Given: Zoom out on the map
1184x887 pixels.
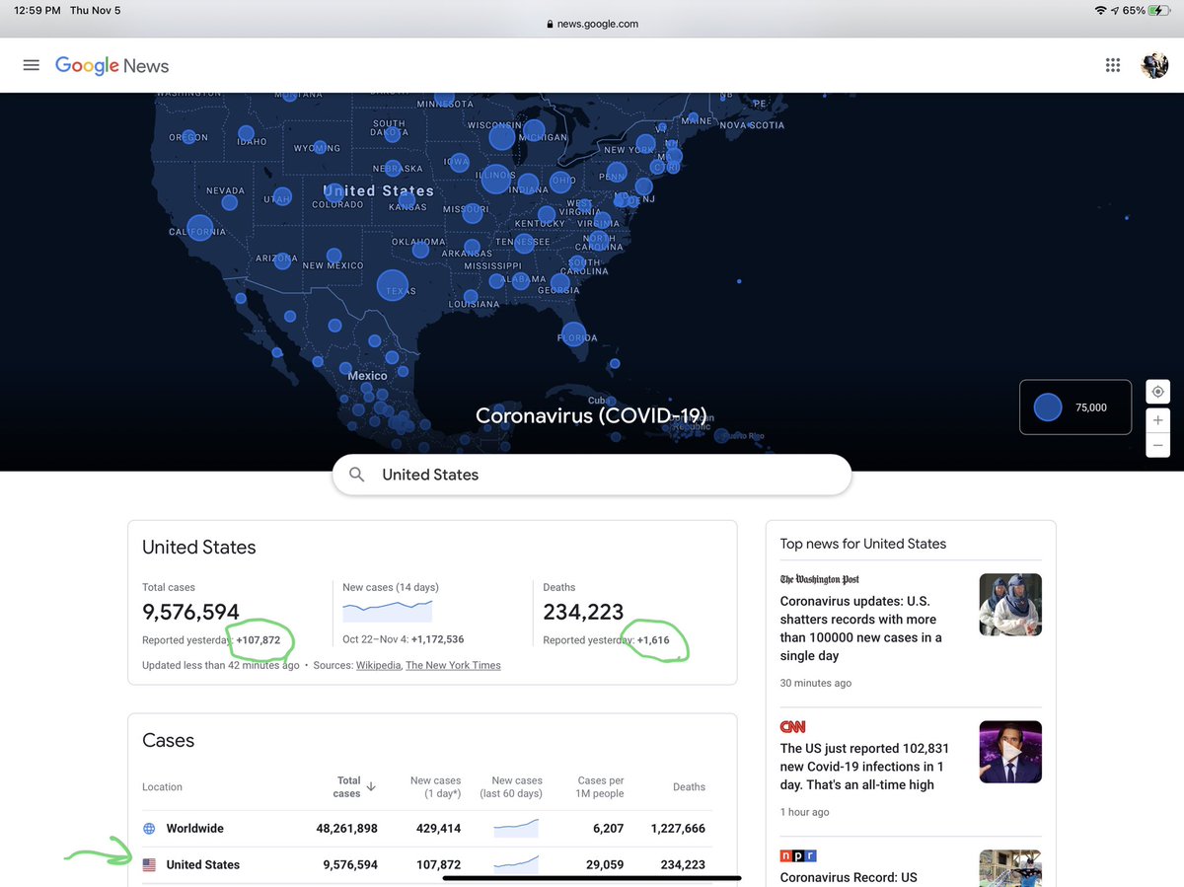Looking at the screenshot, I should tap(1158, 445).
